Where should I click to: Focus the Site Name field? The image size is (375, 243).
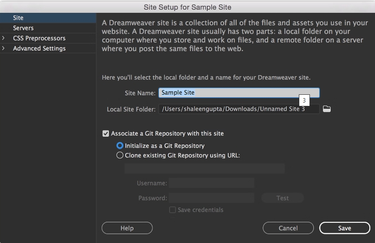[x=239, y=92]
